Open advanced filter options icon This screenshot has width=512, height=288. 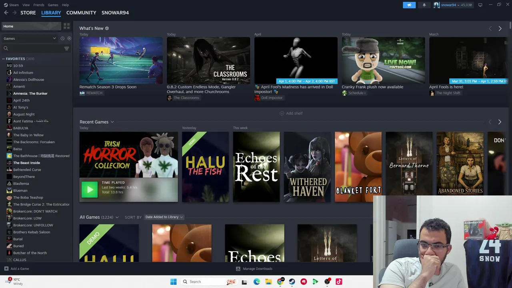click(66, 48)
